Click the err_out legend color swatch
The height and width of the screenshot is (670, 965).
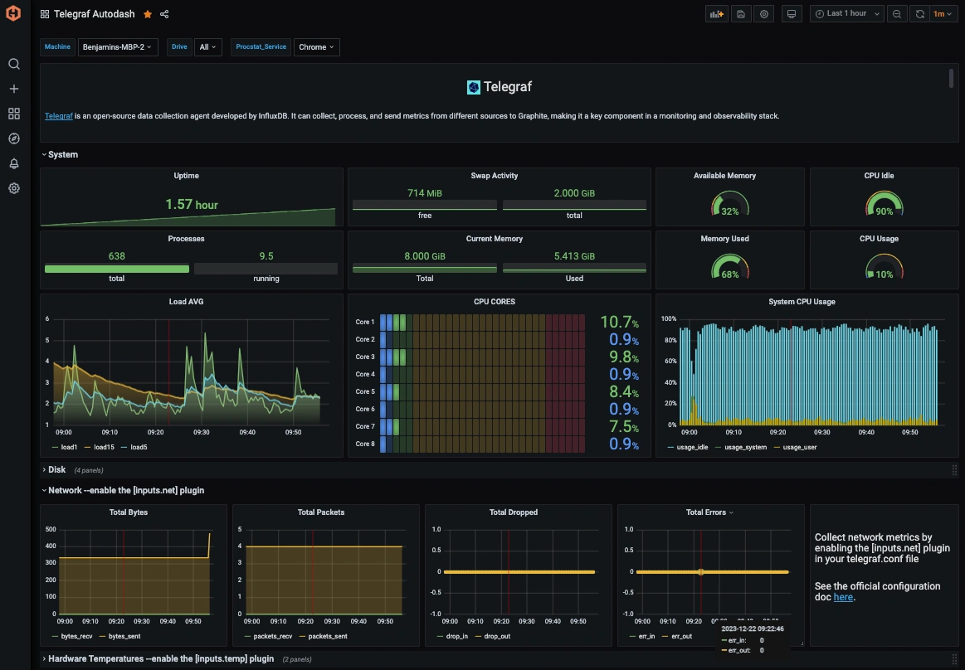(x=666, y=636)
